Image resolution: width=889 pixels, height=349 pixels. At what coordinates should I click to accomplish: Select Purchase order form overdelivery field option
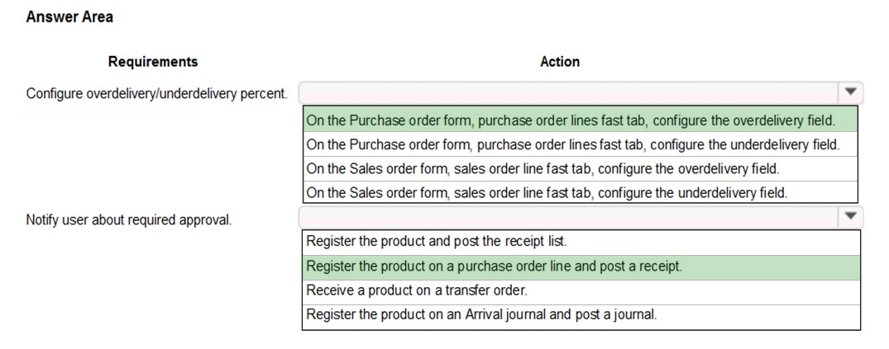pos(581,120)
